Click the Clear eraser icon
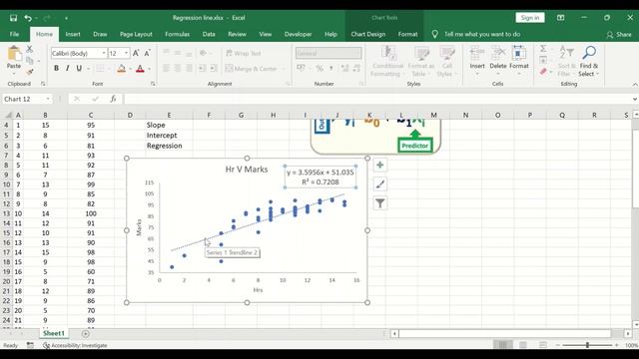 coord(543,72)
